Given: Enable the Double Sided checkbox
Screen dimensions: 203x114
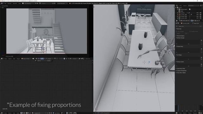Looking at the screenshot, I should (190, 31).
